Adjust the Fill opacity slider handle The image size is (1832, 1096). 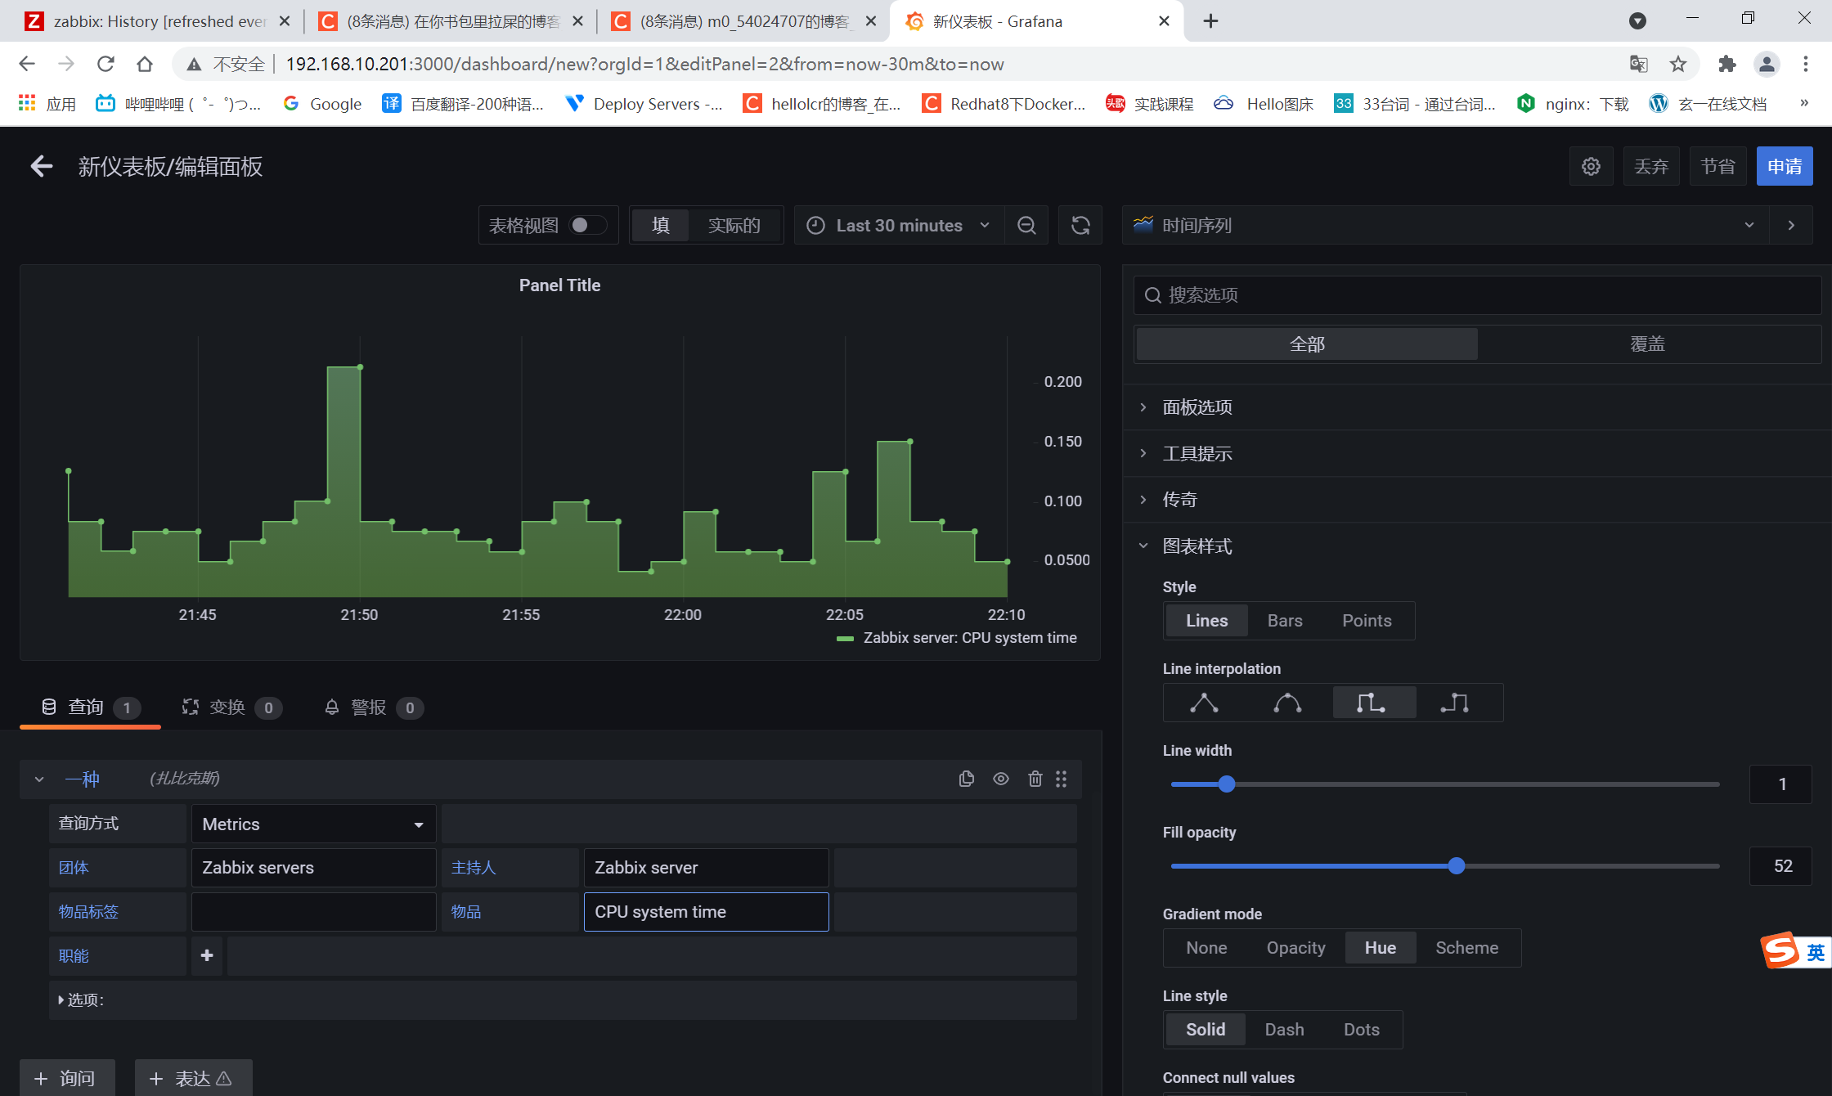tap(1456, 866)
